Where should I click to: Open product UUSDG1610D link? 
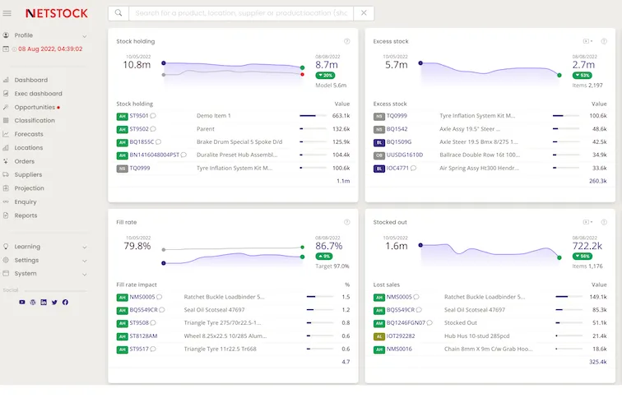(405, 155)
